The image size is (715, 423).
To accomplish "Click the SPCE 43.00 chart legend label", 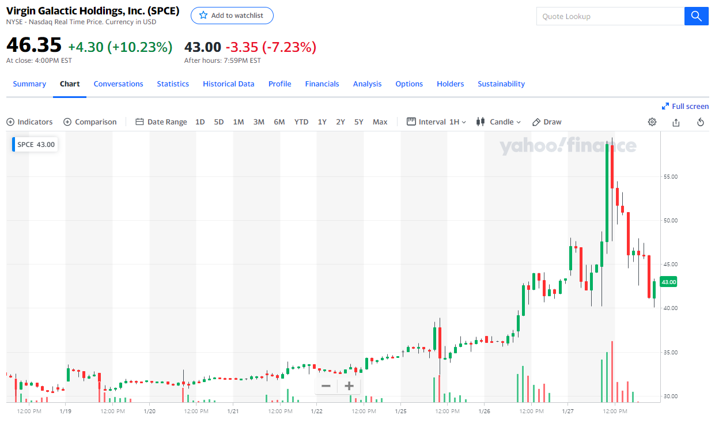I will [36, 145].
